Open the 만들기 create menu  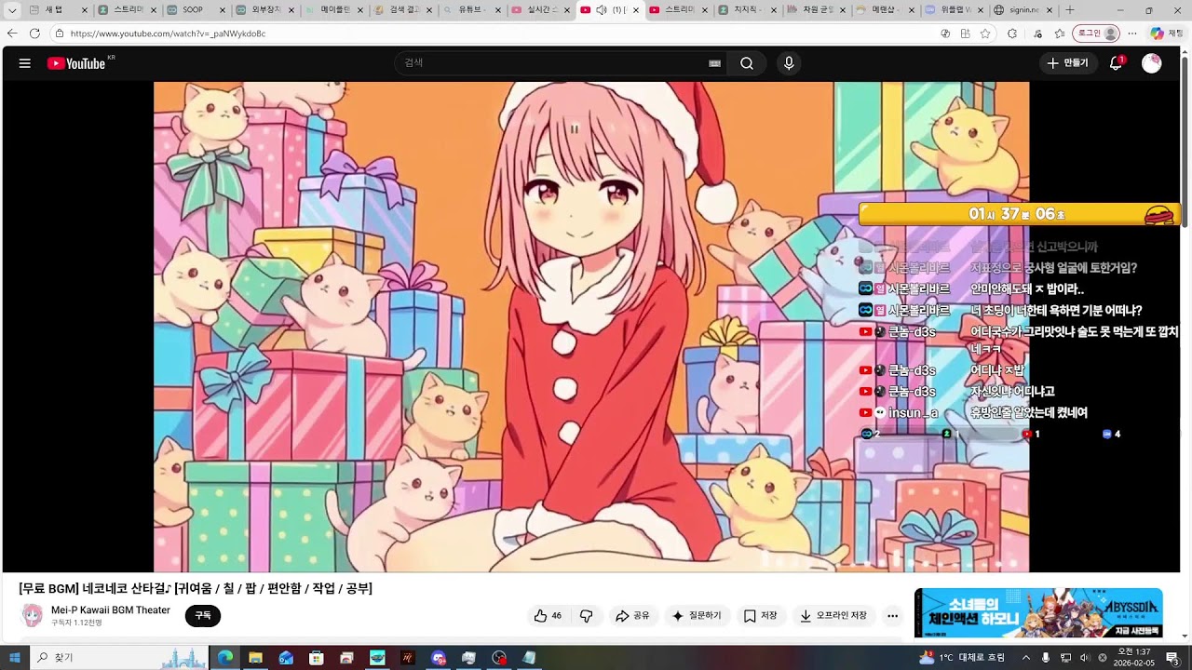click(x=1067, y=63)
